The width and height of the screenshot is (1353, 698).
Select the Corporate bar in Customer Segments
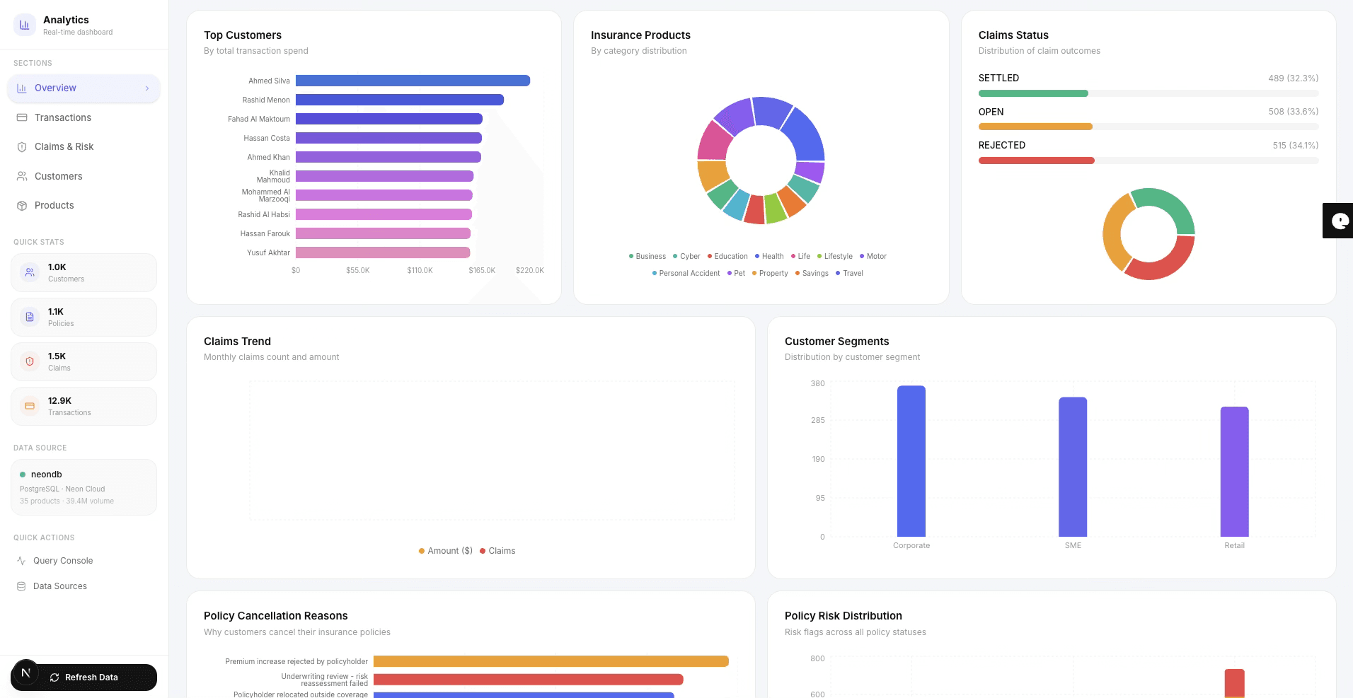click(911, 461)
